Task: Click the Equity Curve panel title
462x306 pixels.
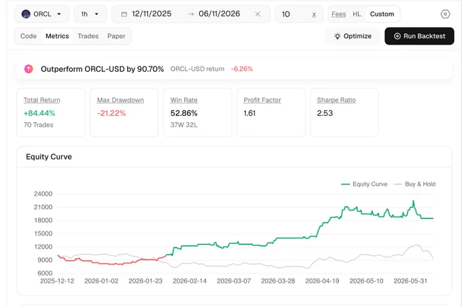Action: (x=49, y=157)
